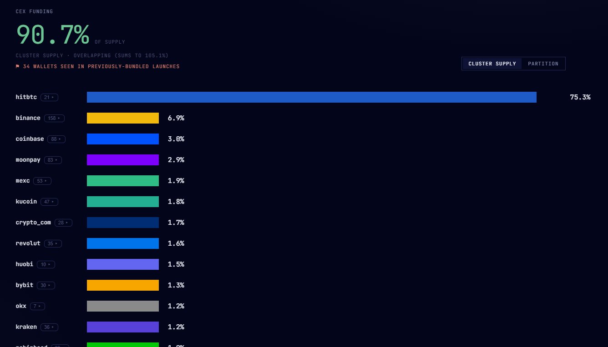Click the coinbase blue supply bar
Image resolution: width=608 pixels, height=347 pixels.
click(x=123, y=139)
